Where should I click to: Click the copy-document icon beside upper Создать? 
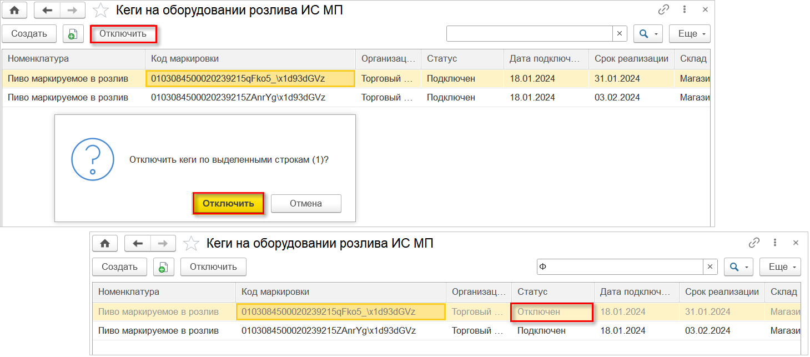click(x=73, y=34)
